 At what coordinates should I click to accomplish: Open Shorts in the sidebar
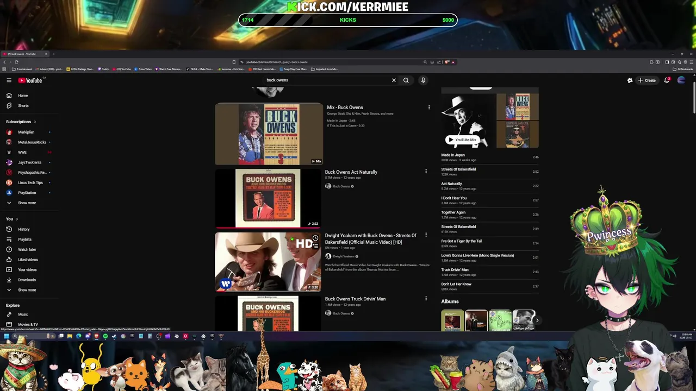point(29,106)
